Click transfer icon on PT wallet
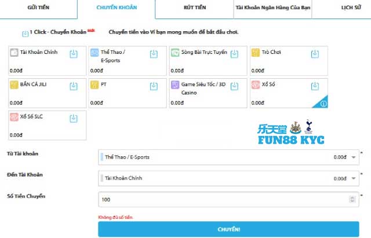This screenshot has width=371, height=238. pyautogui.click(x=154, y=86)
